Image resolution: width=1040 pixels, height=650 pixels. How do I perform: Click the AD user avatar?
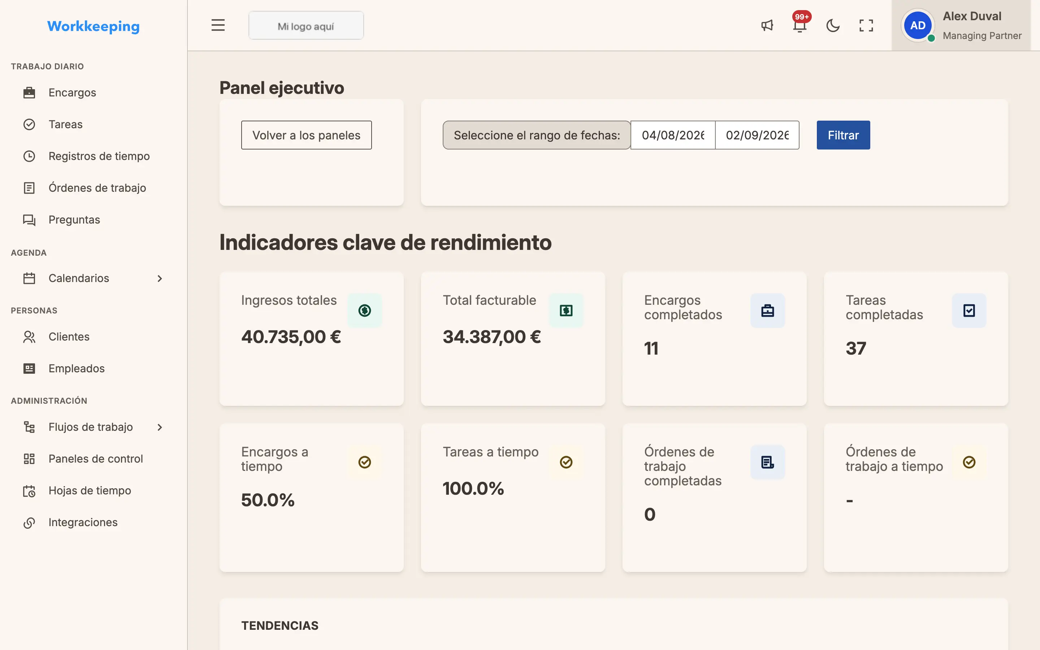click(918, 25)
